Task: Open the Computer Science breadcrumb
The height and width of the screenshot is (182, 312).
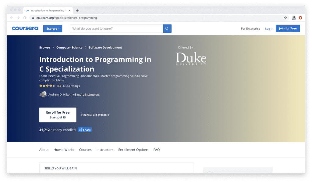Action: pos(69,47)
